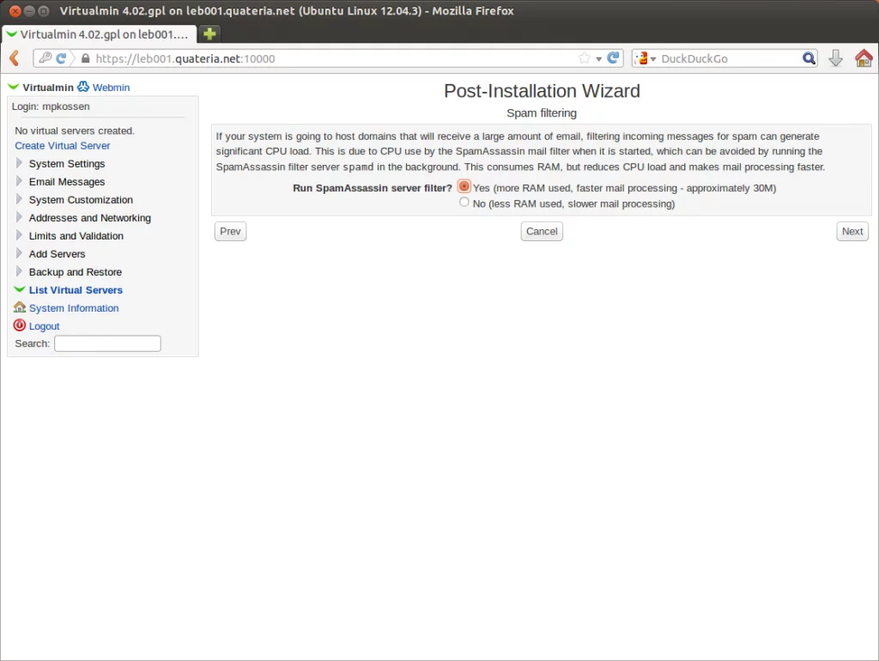Open Add Servers menu entry
Viewport: 879px width, 661px height.
(x=58, y=254)
